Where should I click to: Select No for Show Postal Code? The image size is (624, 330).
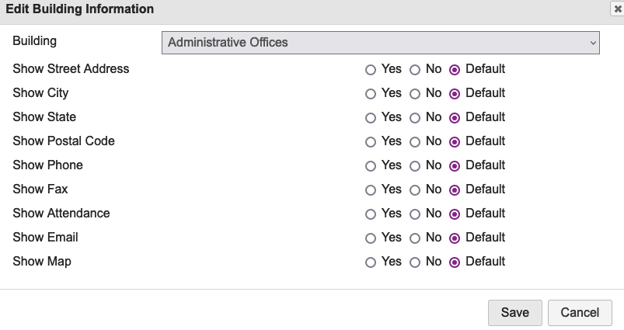click(415, 141)
